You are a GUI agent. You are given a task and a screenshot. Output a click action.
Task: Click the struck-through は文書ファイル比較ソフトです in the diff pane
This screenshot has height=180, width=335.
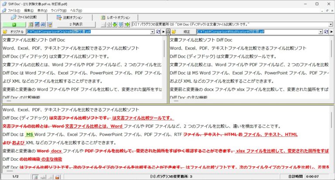click(80, 118)
